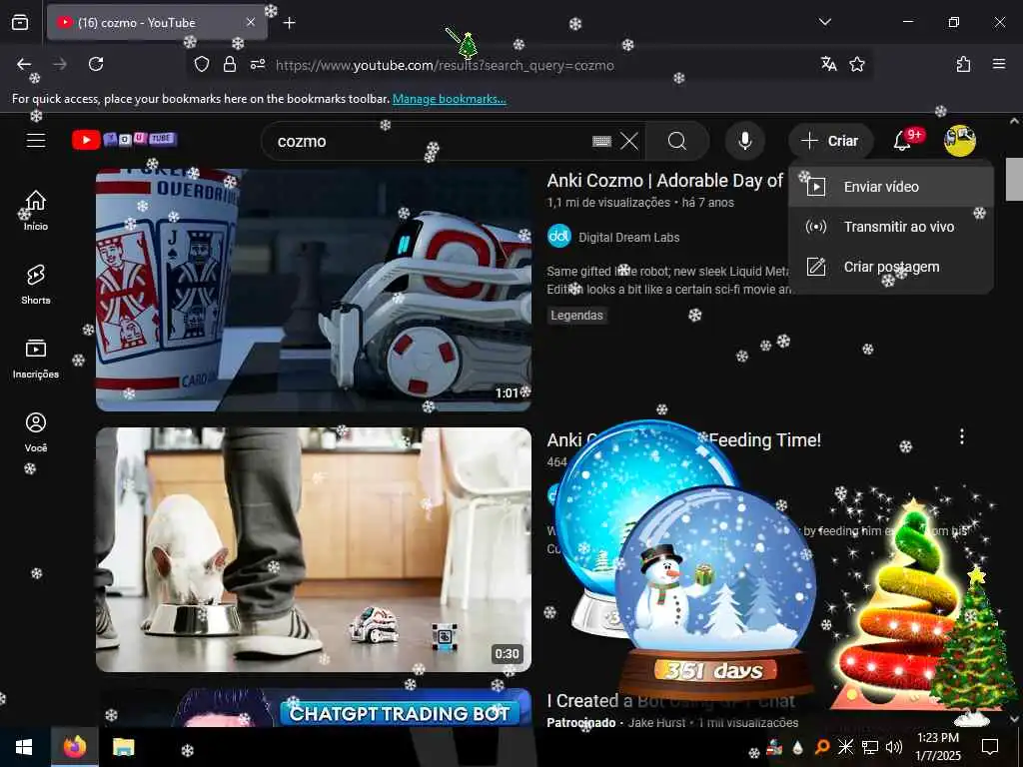
Task: Open Firefox View icon
Action: [20, 22]
